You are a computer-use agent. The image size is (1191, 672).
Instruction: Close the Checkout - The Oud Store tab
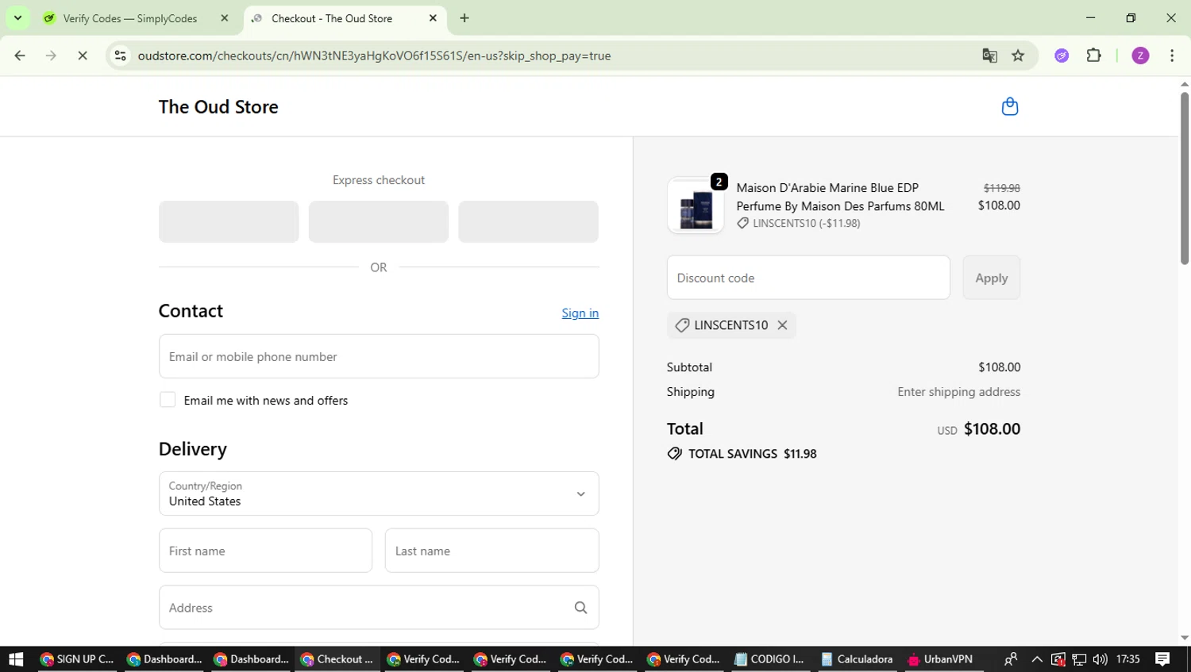point(433,18)
